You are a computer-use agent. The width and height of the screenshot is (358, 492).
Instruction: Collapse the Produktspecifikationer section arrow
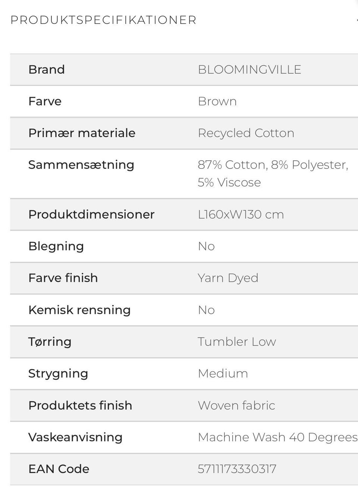tap(356, 20)
